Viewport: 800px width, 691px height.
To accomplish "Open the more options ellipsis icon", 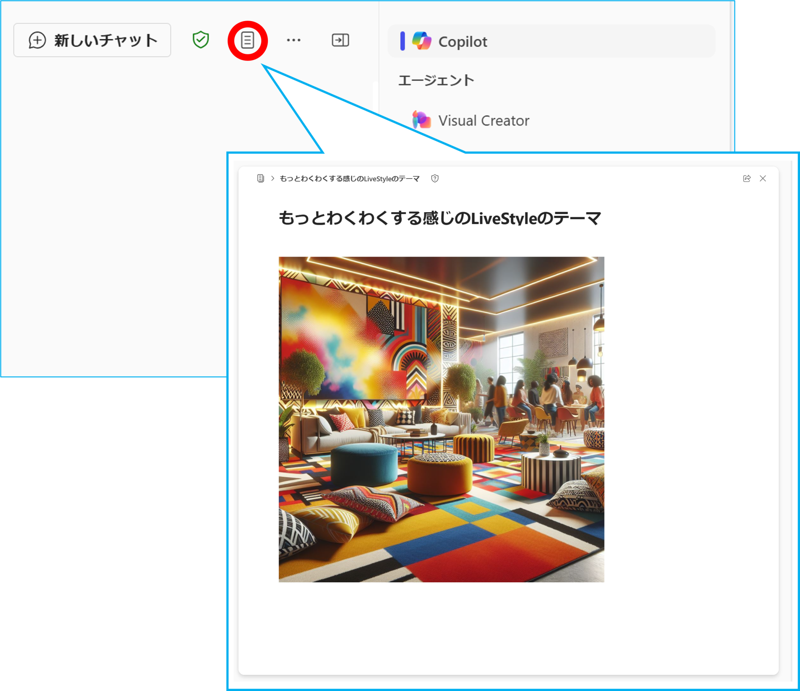I will click(293, 39).
